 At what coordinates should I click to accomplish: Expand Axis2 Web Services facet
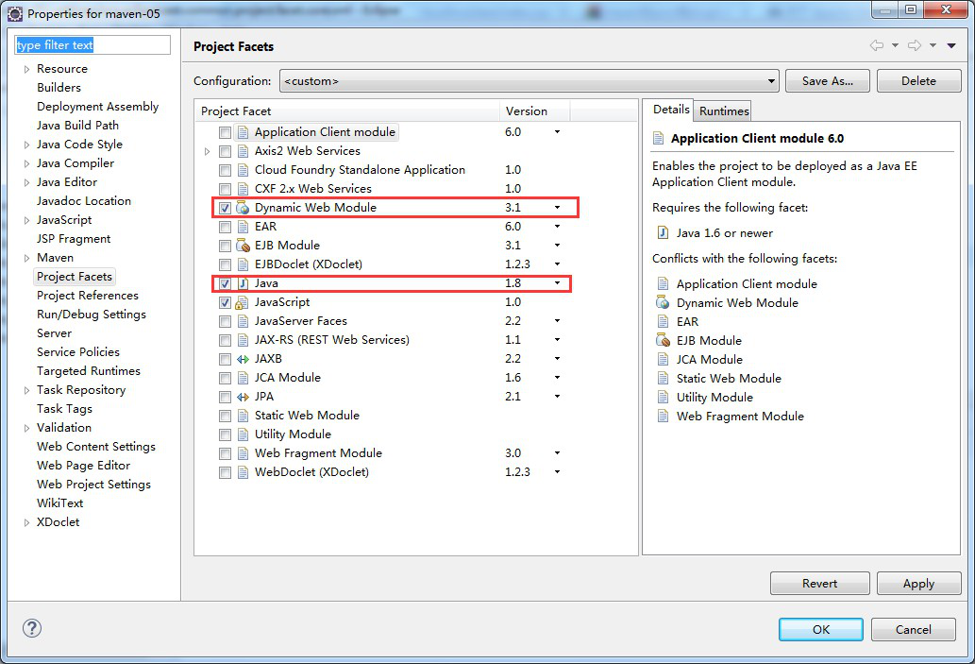[x=207, y=151]
